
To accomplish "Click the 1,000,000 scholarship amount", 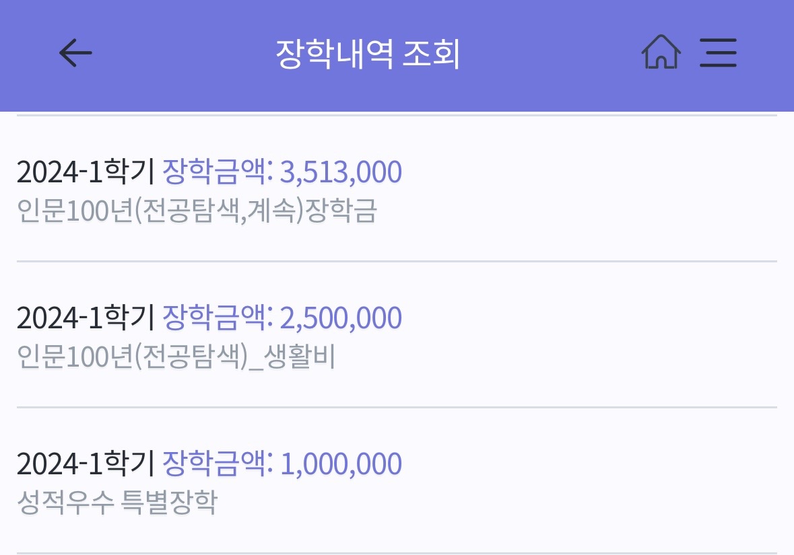I will click(x=341, y=464).
